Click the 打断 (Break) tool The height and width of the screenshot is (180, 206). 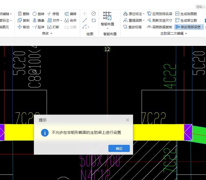pyautogui.click(x=53, y=27)
